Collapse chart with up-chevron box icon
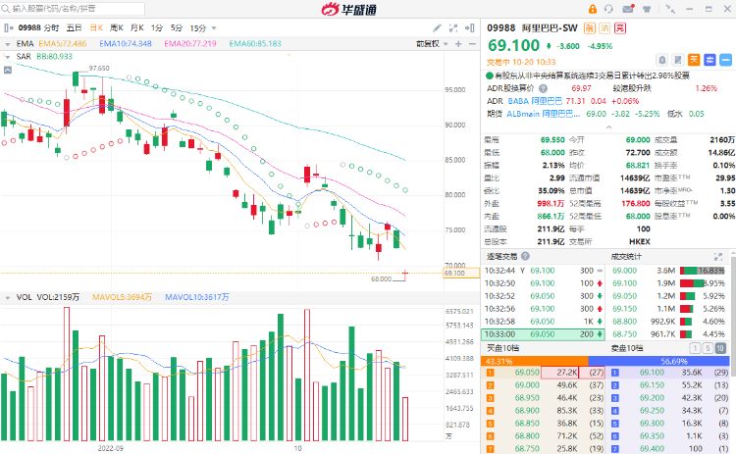This screenshot has width=736, height=454. point(8,70)
